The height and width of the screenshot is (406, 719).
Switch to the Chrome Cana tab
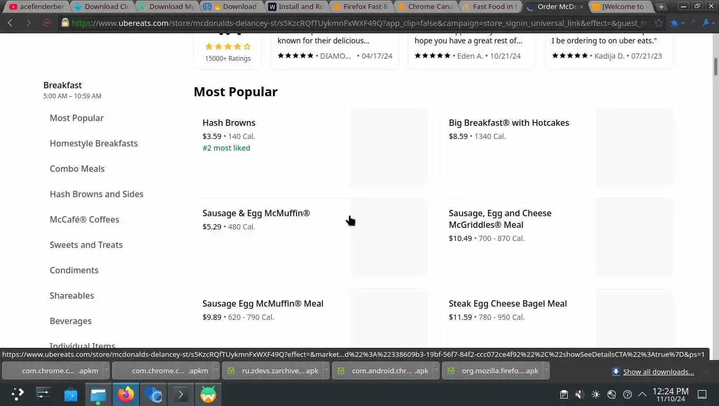[424, 7]
